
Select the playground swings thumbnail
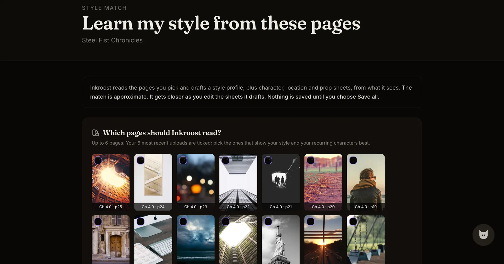366,240
